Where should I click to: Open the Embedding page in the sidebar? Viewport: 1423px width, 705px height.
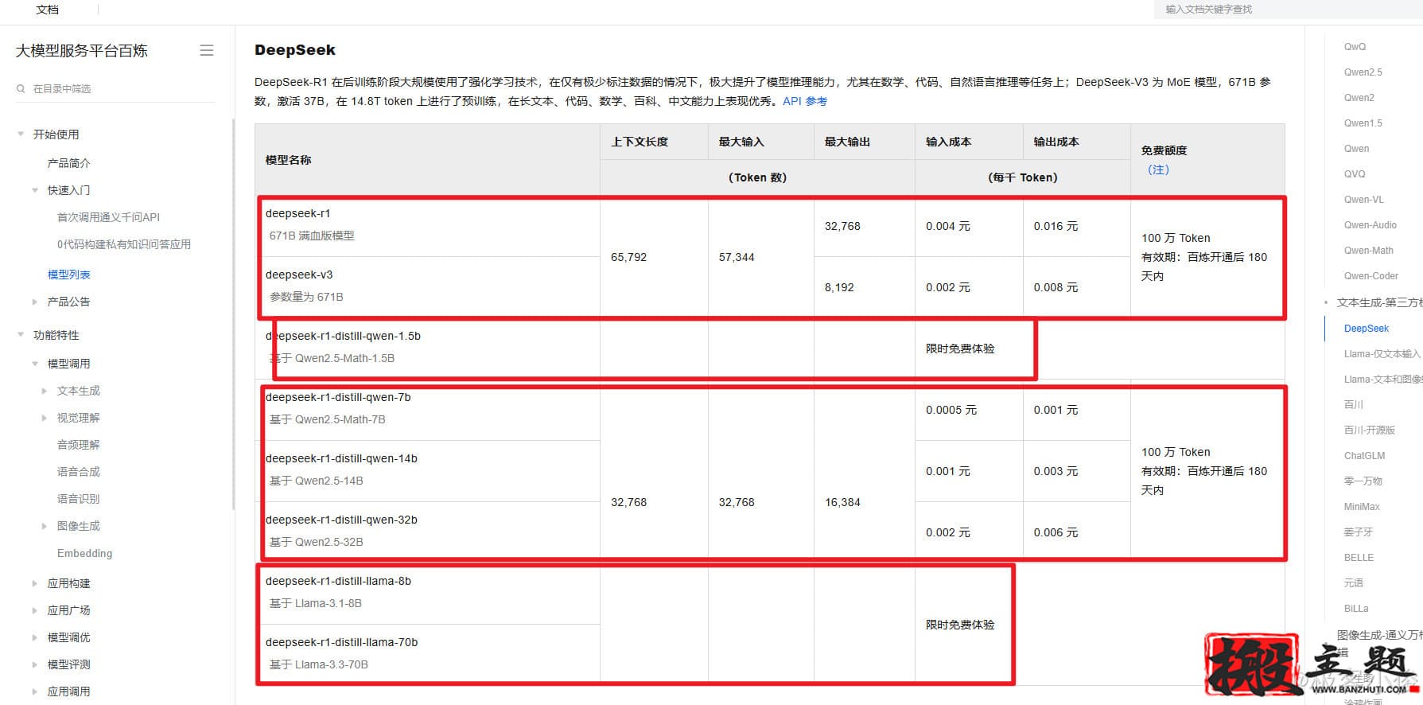pyautogui.click(x=85, y=553)
